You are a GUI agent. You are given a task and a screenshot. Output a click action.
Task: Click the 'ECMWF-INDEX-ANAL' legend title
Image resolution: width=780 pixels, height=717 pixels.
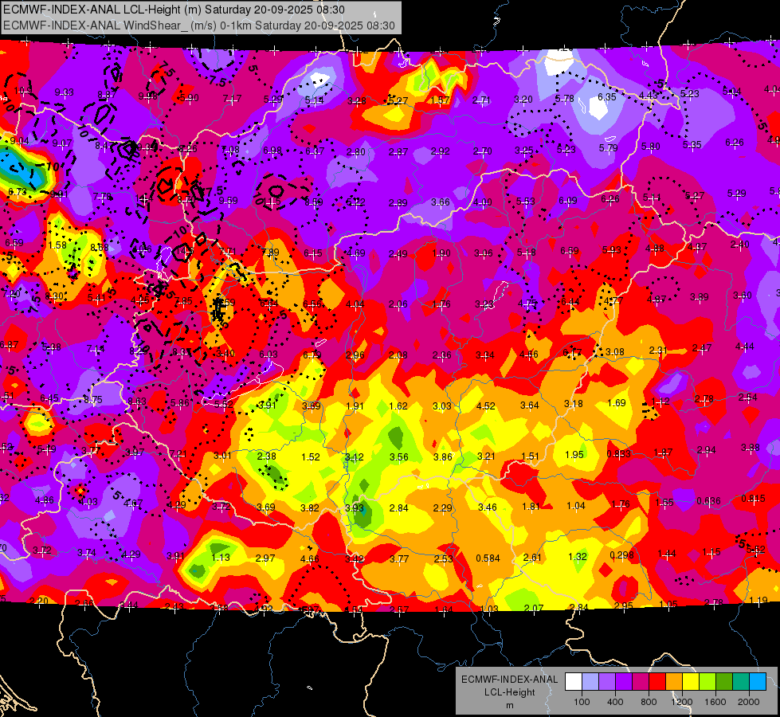[x=509, y=680]
